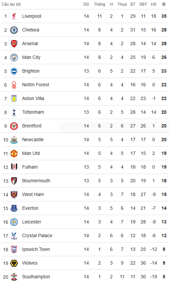The image size is (169, 286).
Task: Click the Câu lạc bộ column header
Action: pos(11,4)
